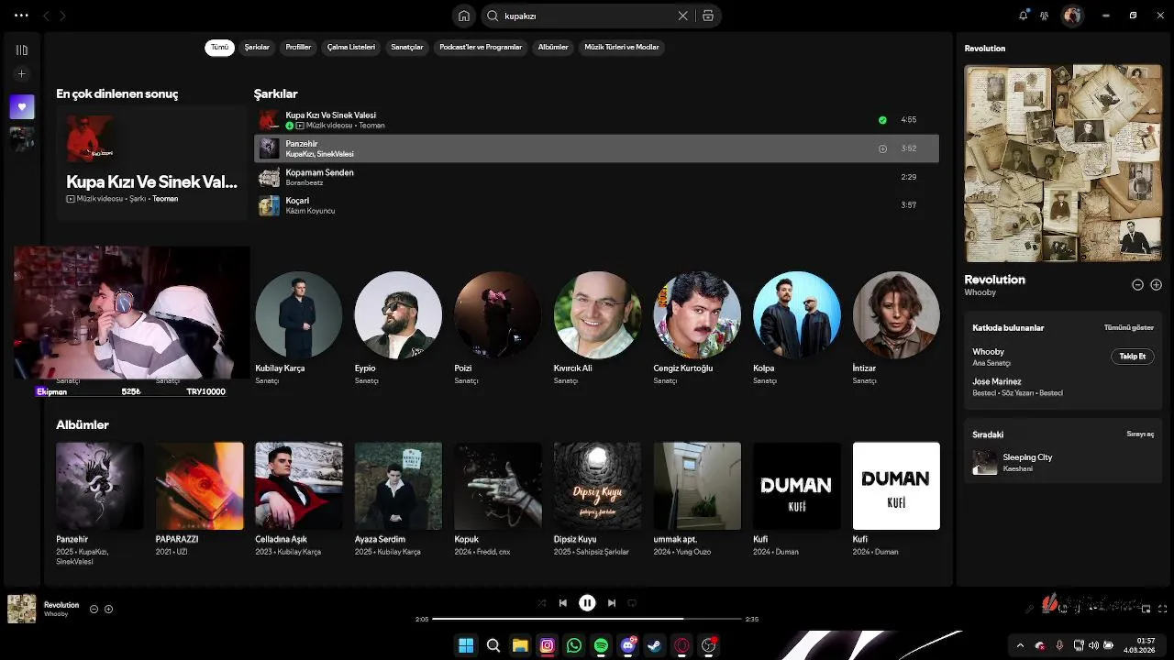Hide Revolution using bottom-bar minus icon
The height and width of the screenshot is (660, 1174).
pyautogui.click(x=94, y=610)
